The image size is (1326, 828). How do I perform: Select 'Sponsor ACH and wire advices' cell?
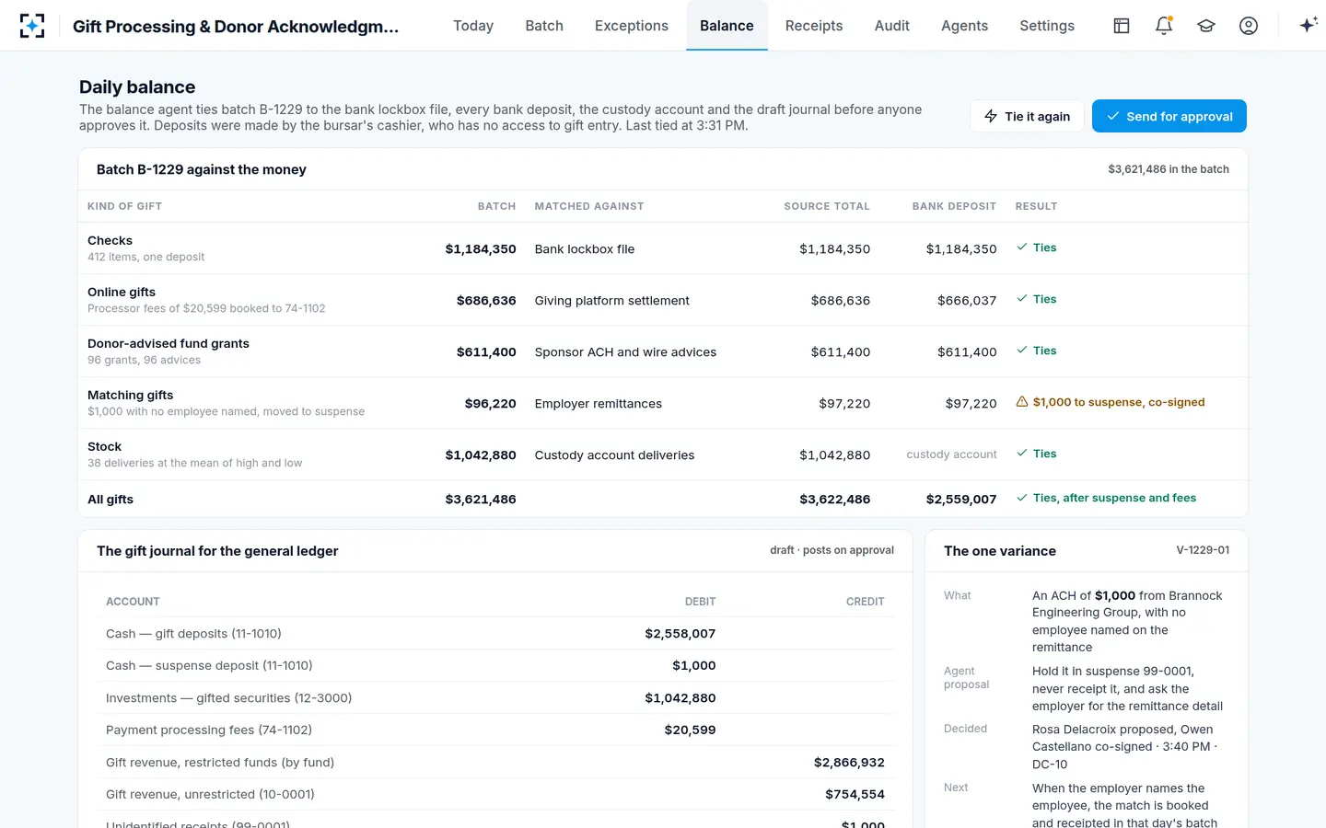625,351
